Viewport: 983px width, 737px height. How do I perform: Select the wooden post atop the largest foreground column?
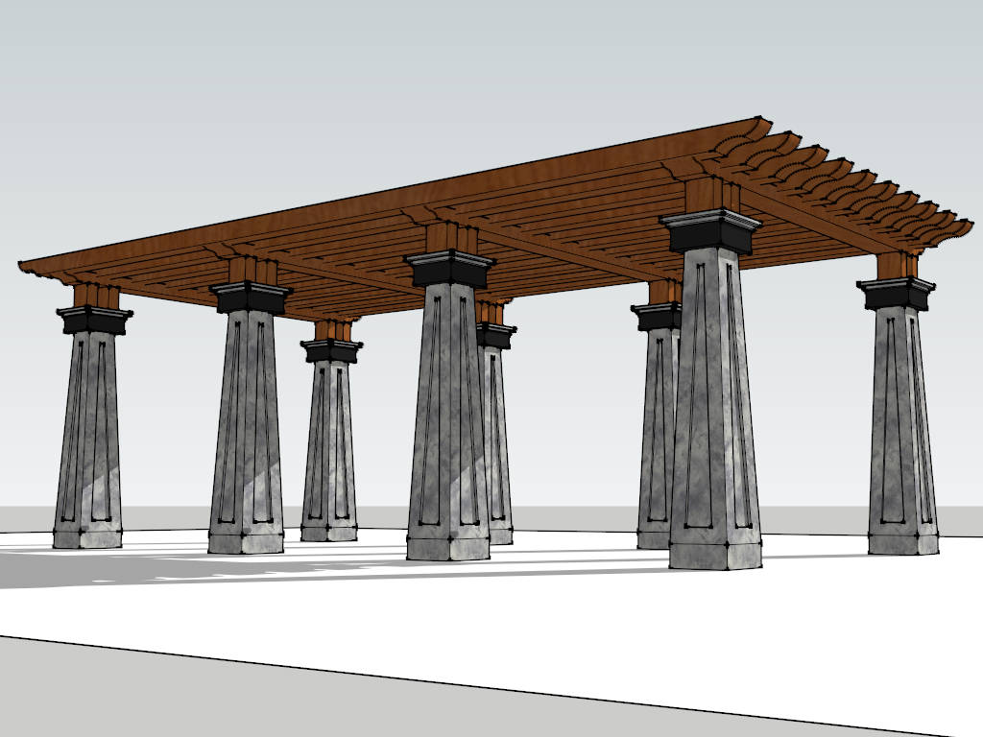click(711, 195)
